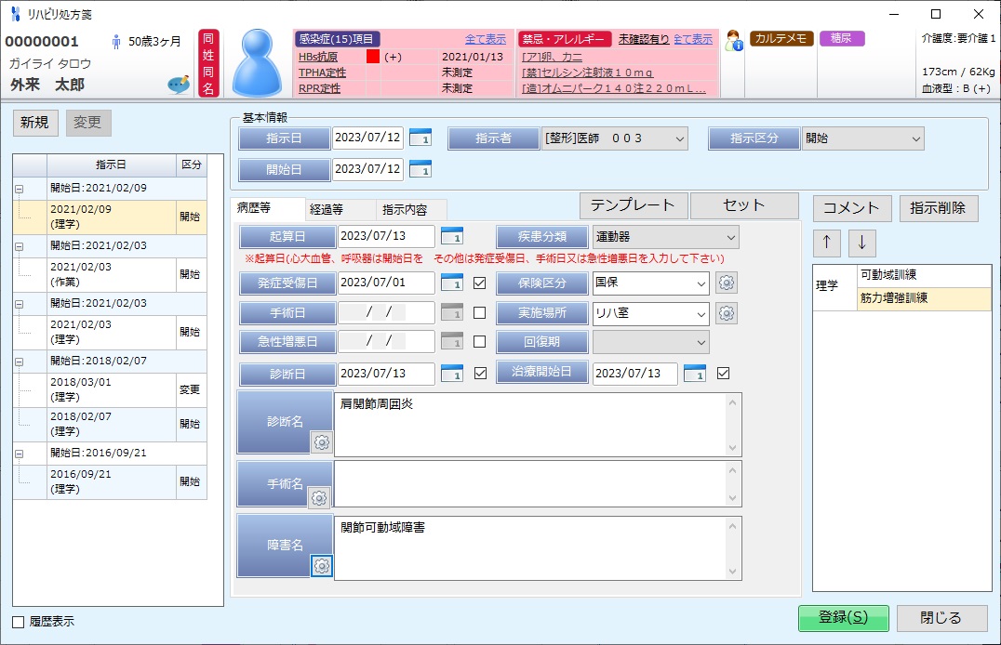Click the 登録(S) button
Image resolution: width=1001 pixels, height=645 pixels.
pyautogui.click(x=843, y=618)
